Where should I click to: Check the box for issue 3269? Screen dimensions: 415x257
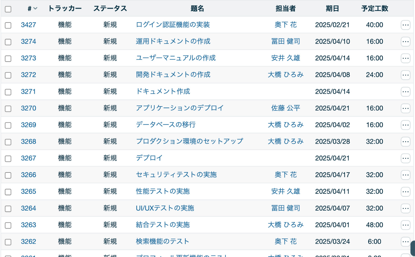pos(8,125)
